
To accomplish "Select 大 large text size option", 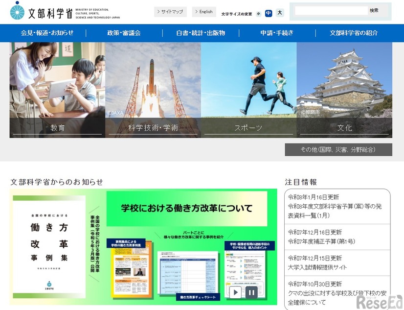I will [x=279, y=13].
